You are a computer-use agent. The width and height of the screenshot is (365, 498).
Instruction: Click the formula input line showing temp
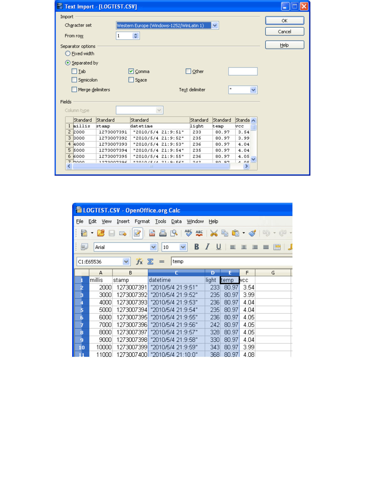232,261
